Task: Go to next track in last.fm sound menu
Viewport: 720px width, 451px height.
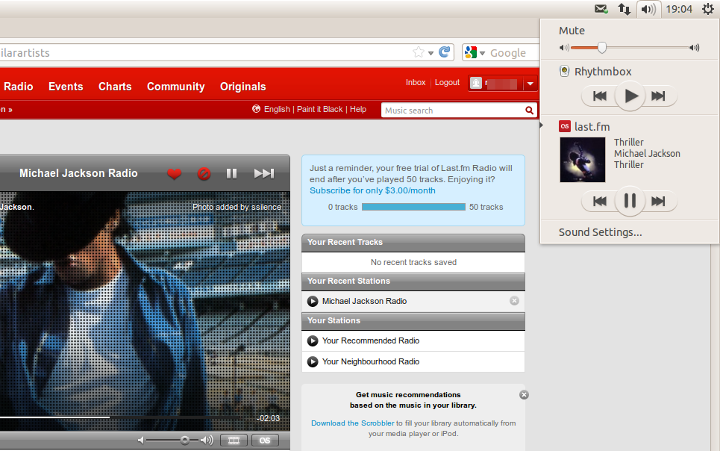Action: point(659,201)
